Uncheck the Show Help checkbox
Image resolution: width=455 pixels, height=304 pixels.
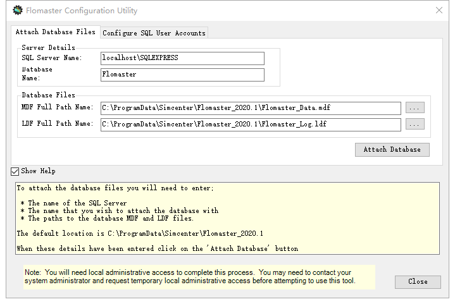pyautogui.click(x=15, y=171)
